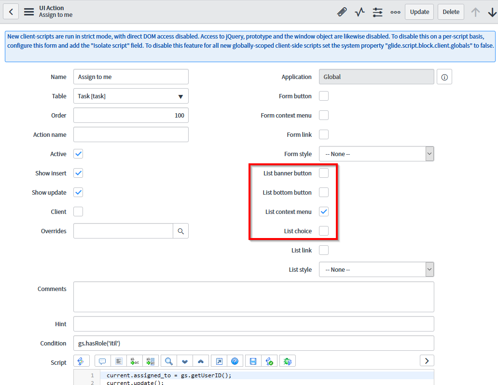The width and height of the screenshot is (498, 385).
Task: Find next with the down chevron icon
Action: pos(185,361)
